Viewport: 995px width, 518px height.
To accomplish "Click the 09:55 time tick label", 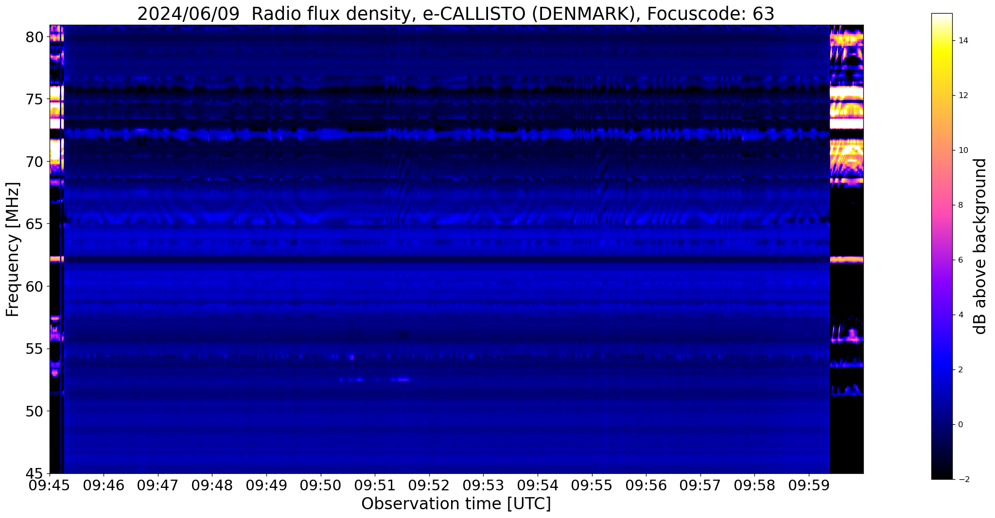I will 592,485.
